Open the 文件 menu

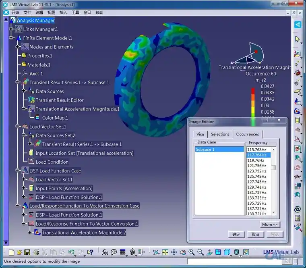(27, 13)
